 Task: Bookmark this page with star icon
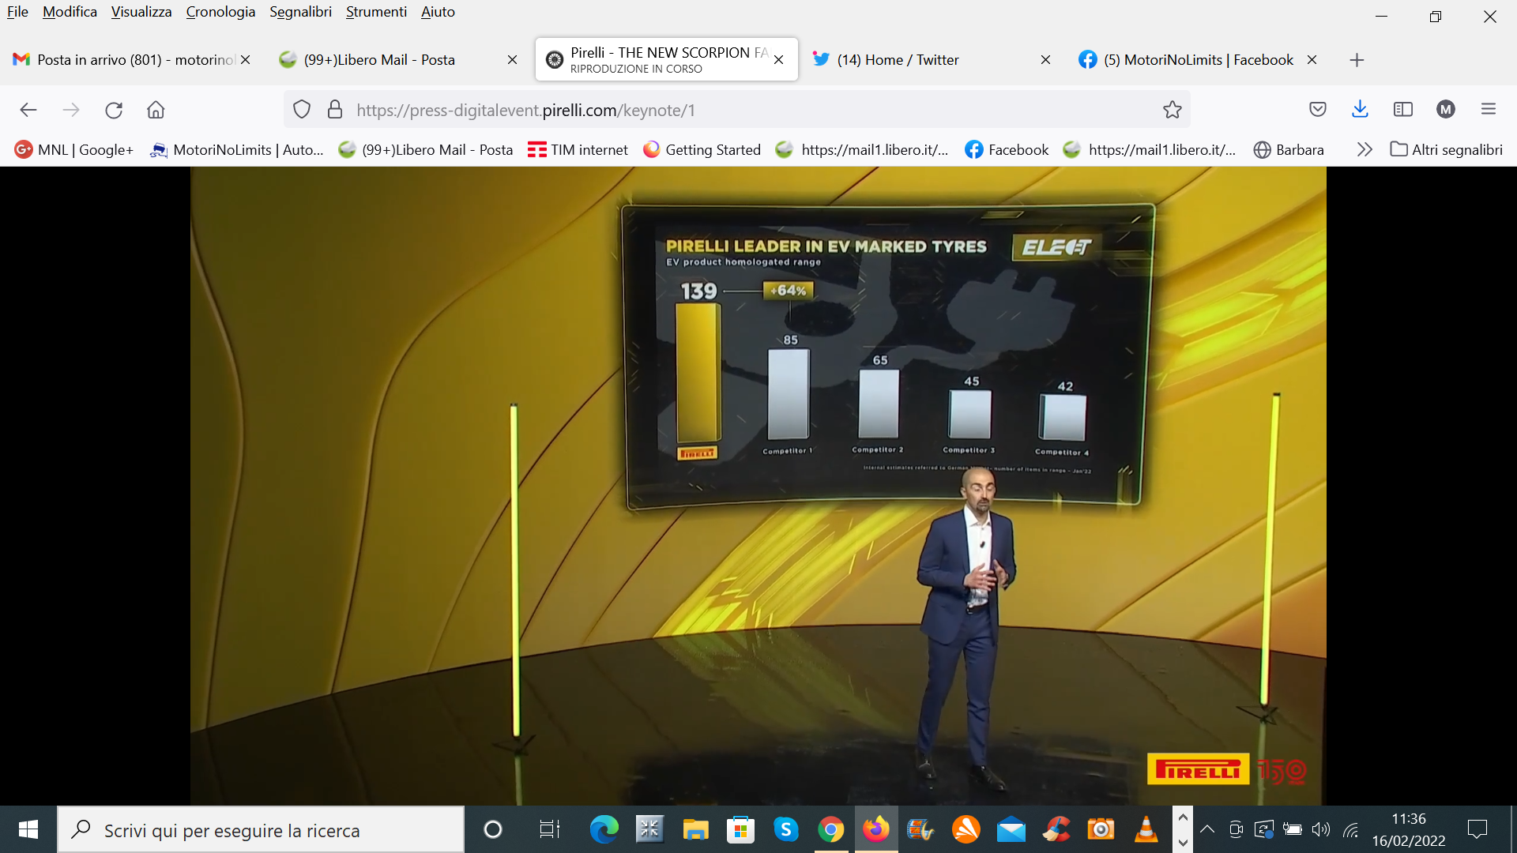point(1172,110)
